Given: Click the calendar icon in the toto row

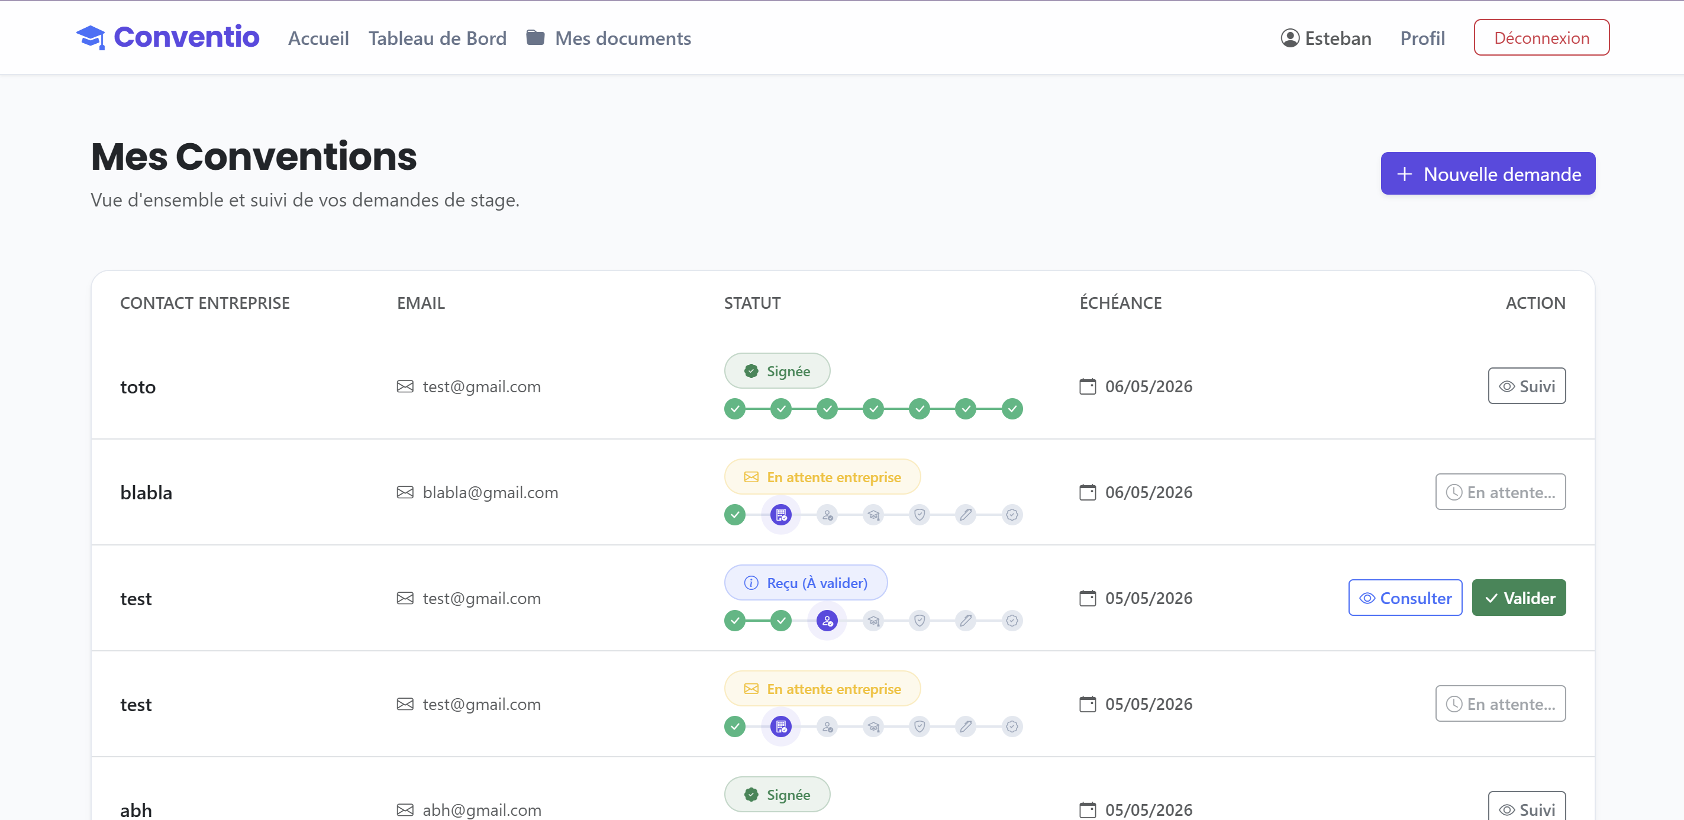Looking at the screenshot, I should point(1088,386).
